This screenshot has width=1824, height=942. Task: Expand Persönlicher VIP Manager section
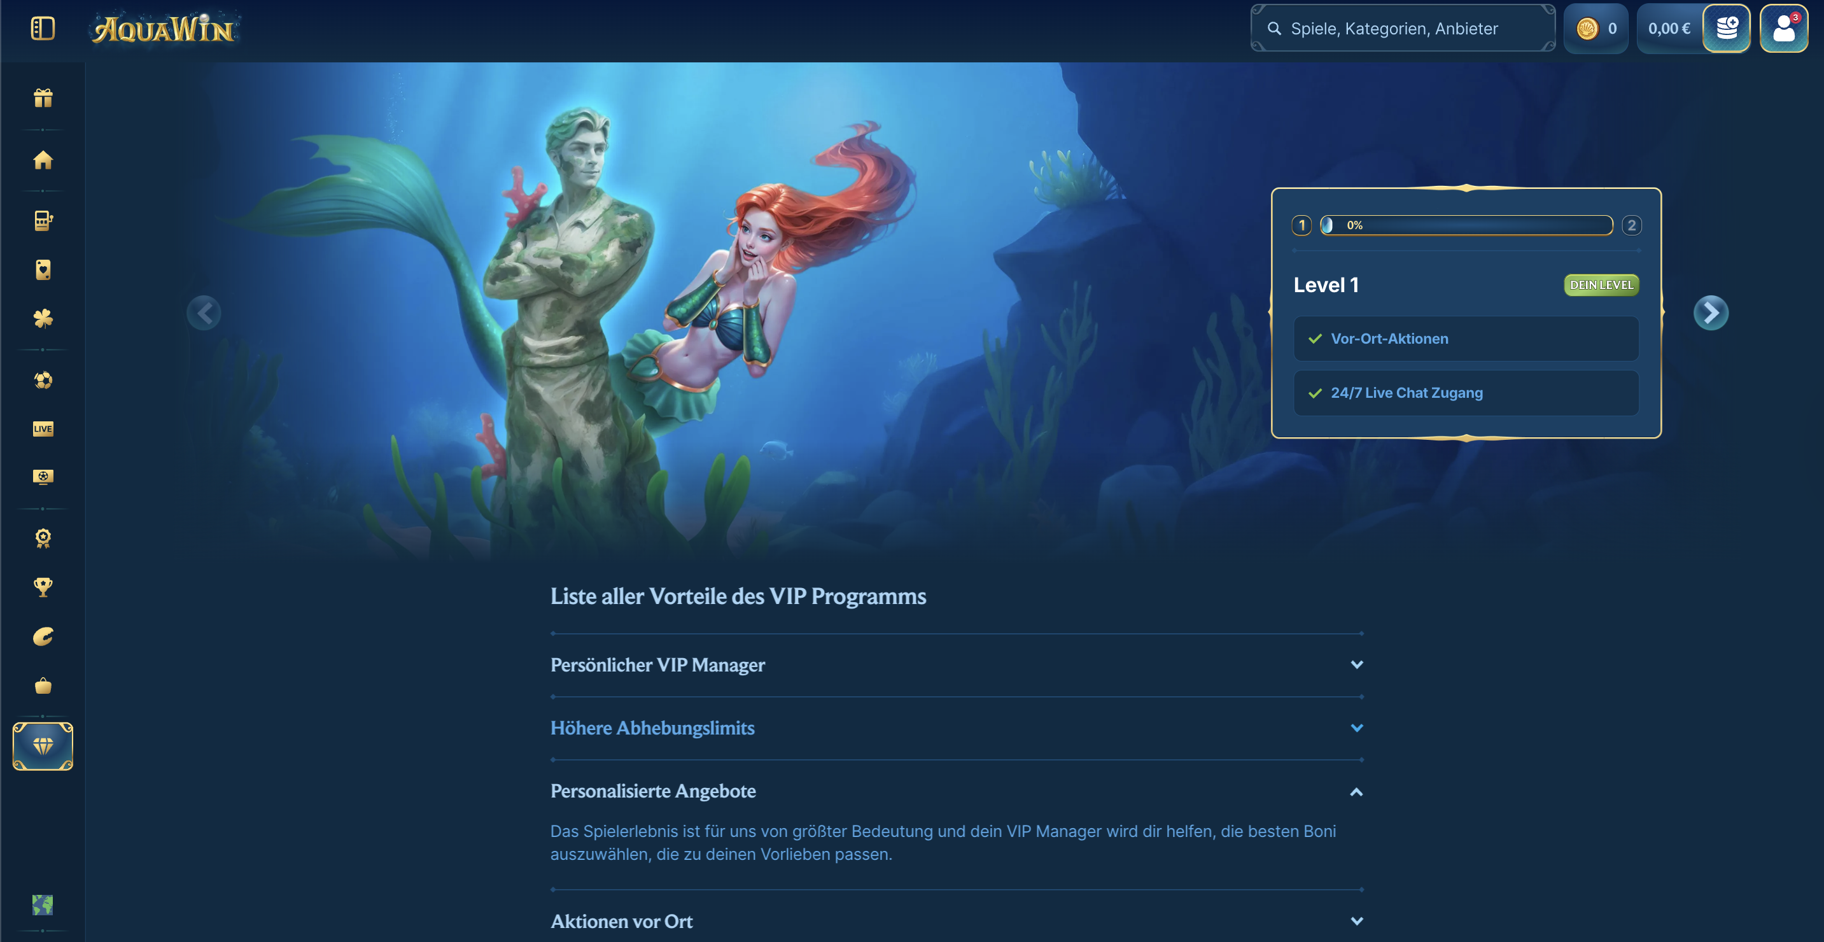point(957,665)
